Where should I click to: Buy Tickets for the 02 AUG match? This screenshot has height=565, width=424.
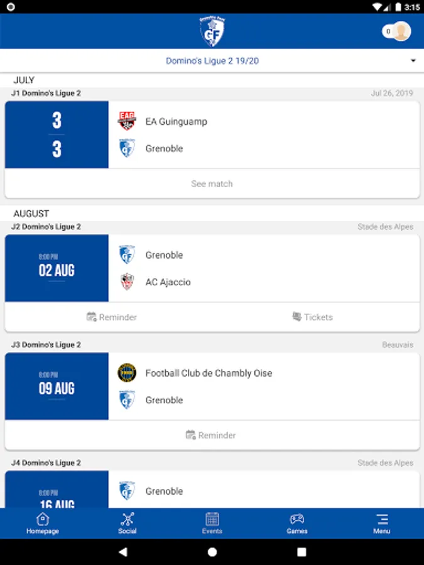point(313,317)
